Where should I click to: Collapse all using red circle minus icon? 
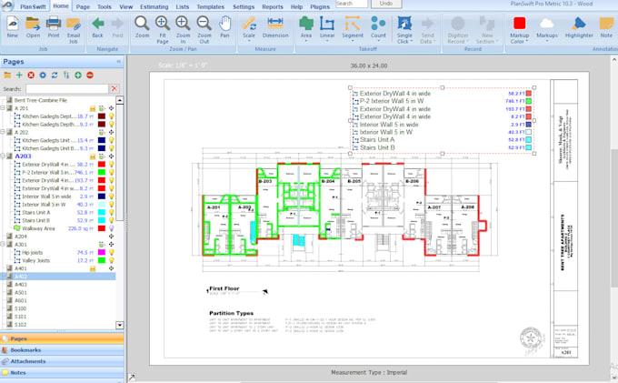(x=90, y=75)
